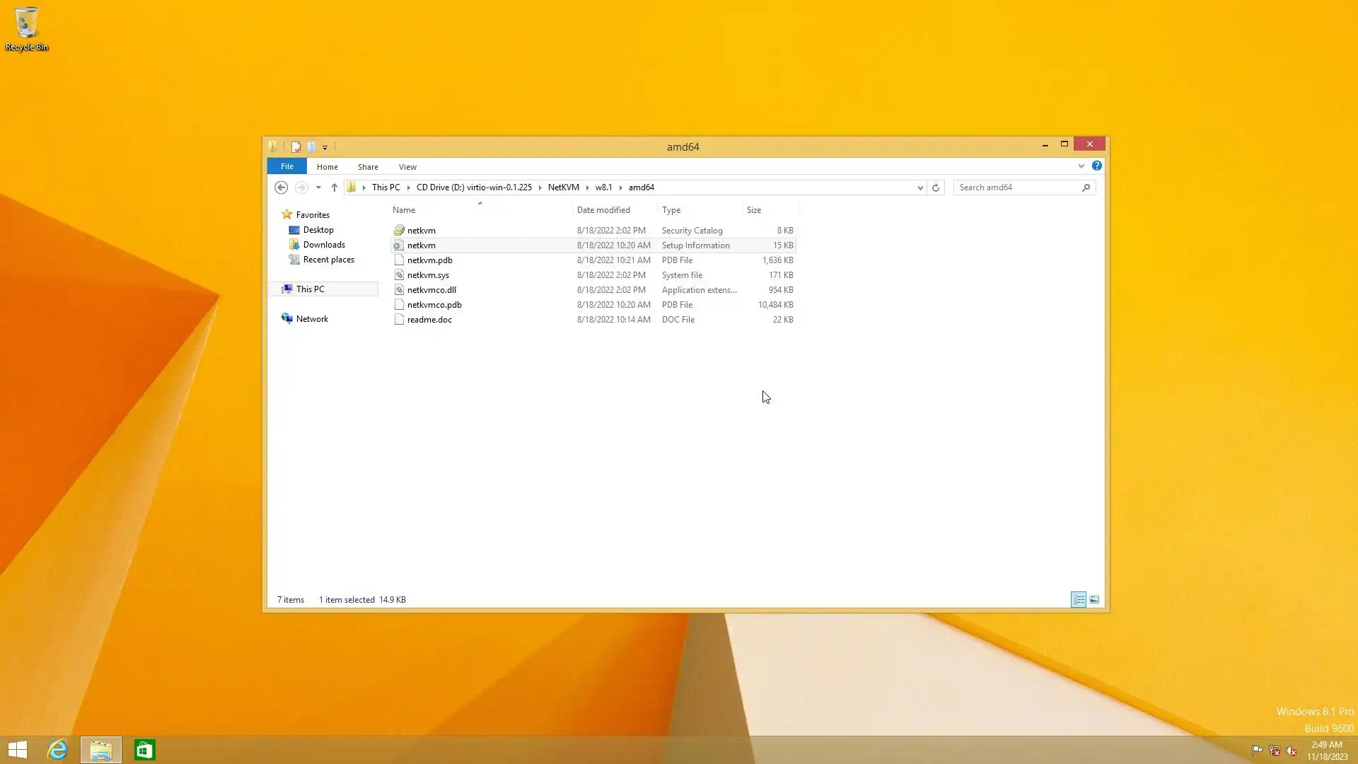1358x764 pixels.
Task: Click the Search amd64 box
Action: pyautogui.click(x=1017, y=187)
